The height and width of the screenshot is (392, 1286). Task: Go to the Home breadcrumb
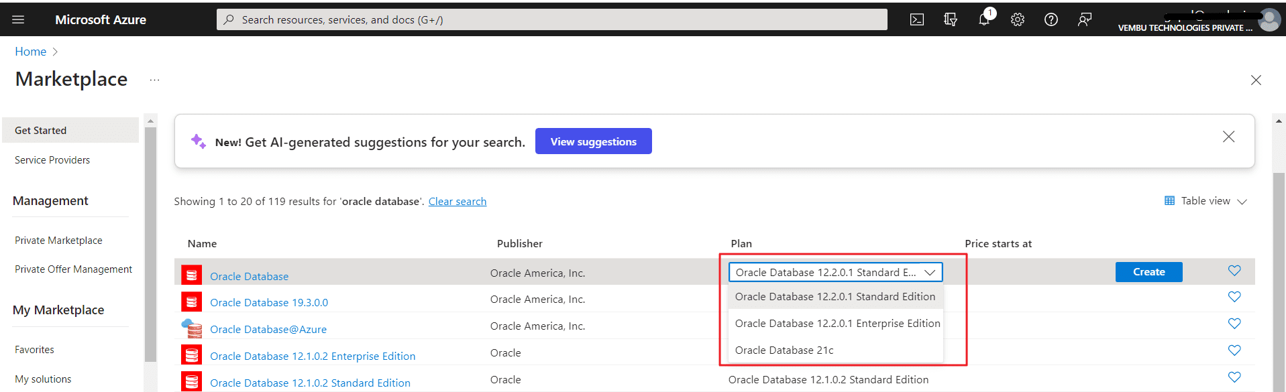[x=31, y=52]
